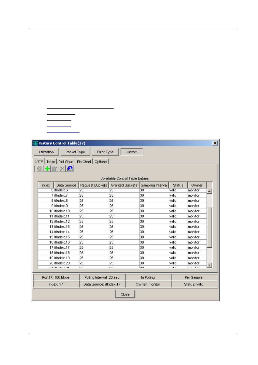Click the Owner column header
258x365 pixels.
[x=197, y=185]
